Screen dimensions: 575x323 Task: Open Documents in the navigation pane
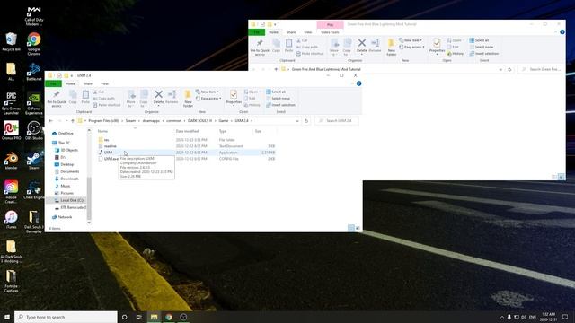70,171
